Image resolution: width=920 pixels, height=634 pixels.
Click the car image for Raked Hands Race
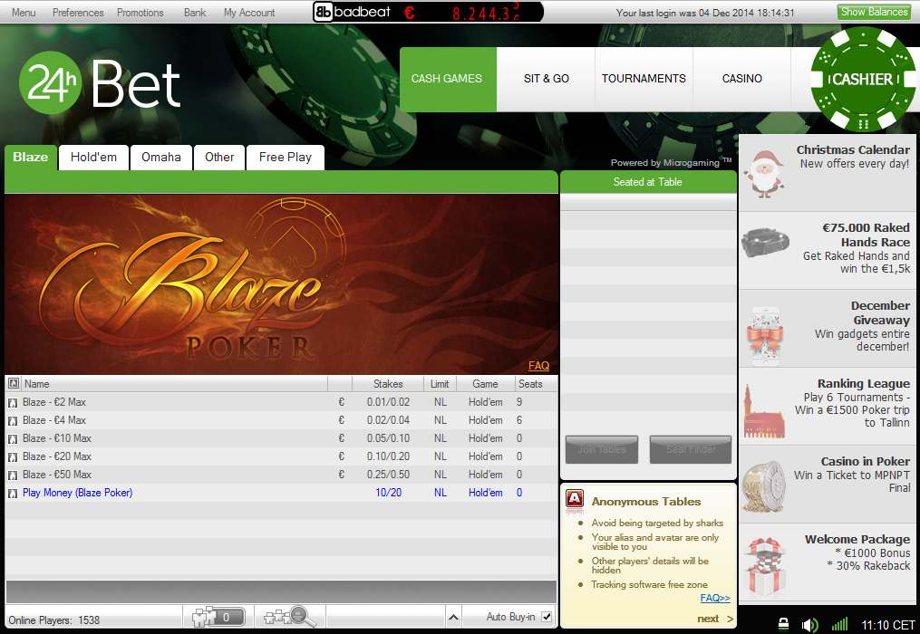(766, 244)
